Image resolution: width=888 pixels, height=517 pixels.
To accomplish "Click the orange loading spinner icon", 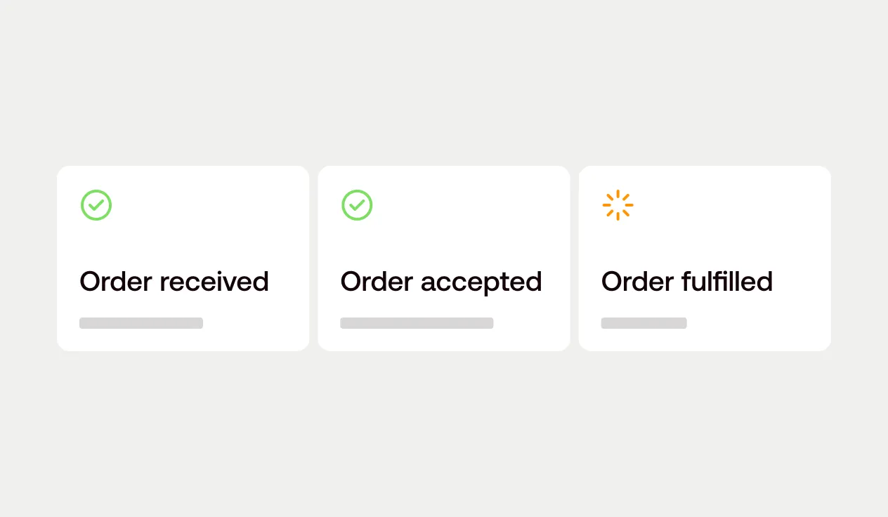I will click(618, 205).
